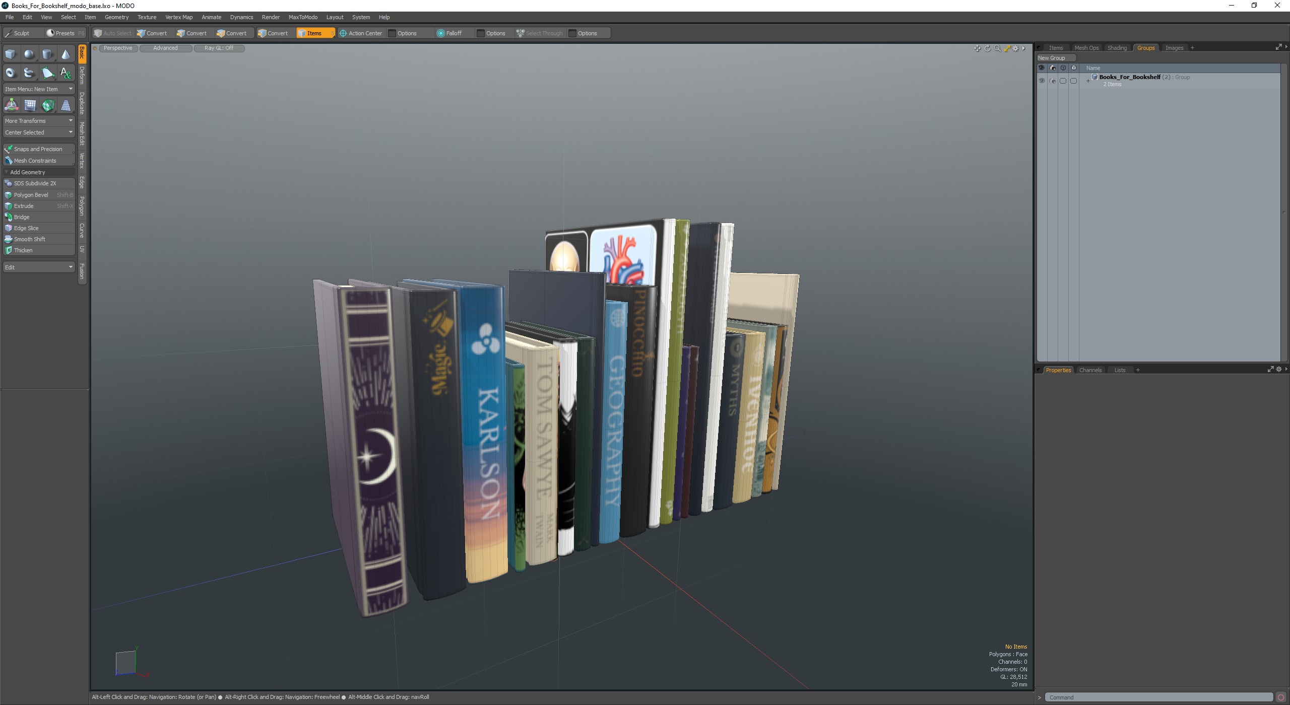Viewport: 1290px width, 705px height.
Task: Add a cube primitive
Action: point(11,54)
